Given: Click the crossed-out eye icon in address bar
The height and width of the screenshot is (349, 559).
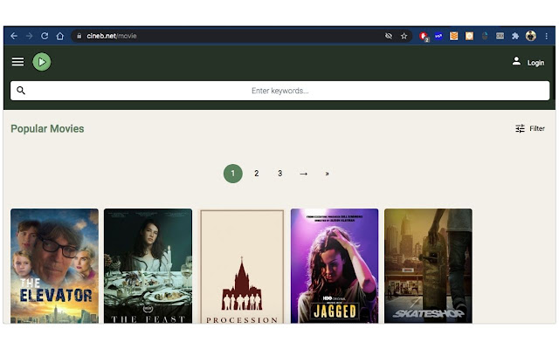Looking at the screenshot, I should point(389,36).
